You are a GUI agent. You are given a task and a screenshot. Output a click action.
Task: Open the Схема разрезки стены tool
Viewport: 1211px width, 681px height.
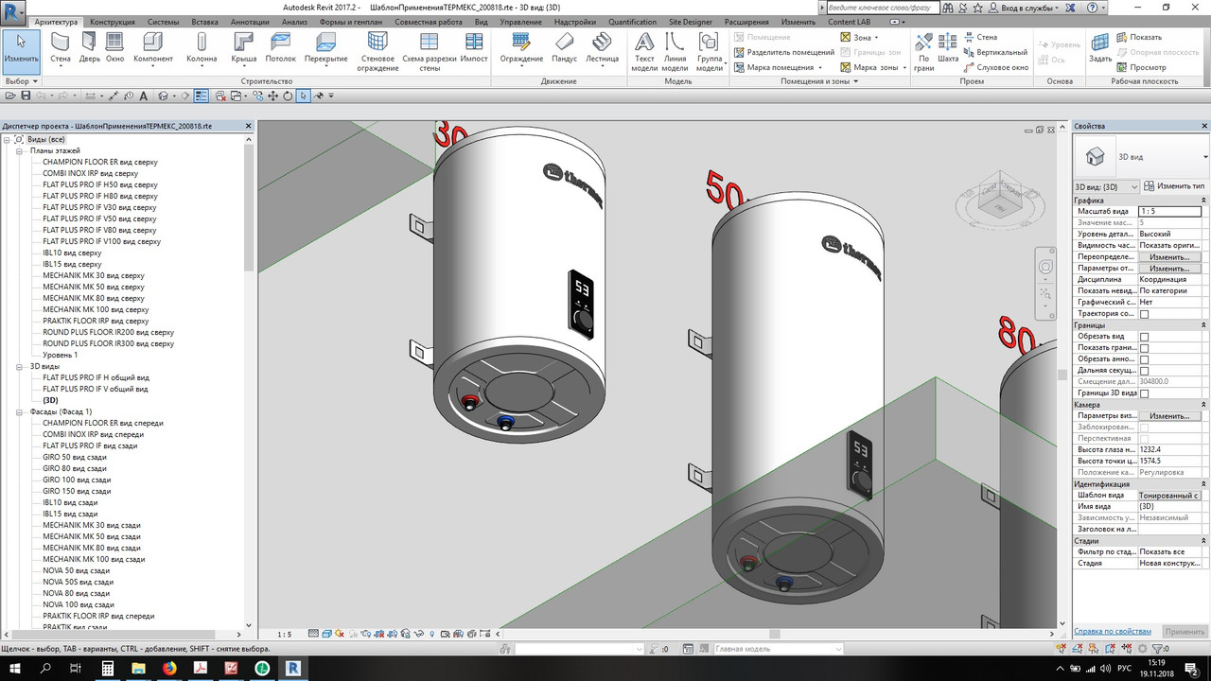point(430,52)
